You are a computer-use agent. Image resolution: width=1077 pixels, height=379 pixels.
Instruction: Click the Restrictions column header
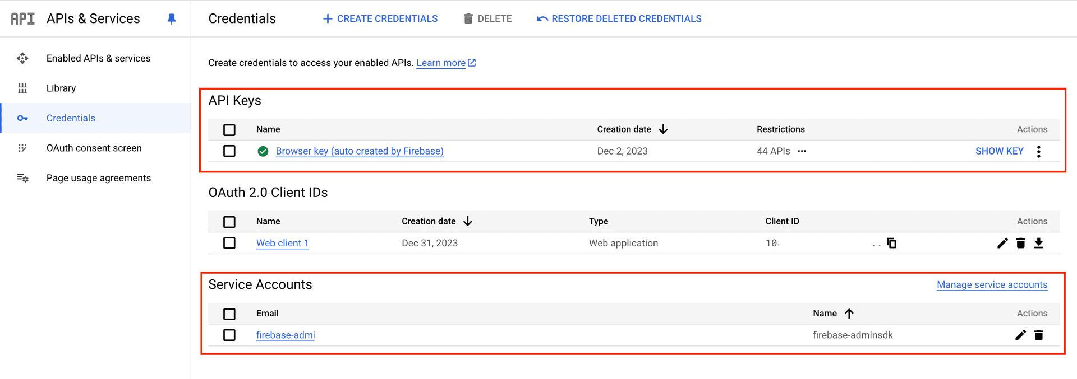[x=781, y=129]
